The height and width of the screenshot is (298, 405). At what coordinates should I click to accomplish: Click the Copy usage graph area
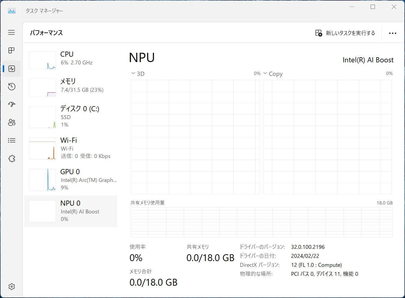tap(327, 137)
